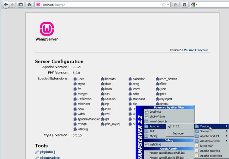Click the Server Configuration heading
The width and height of the screenshot is (229, 159).
59,61
